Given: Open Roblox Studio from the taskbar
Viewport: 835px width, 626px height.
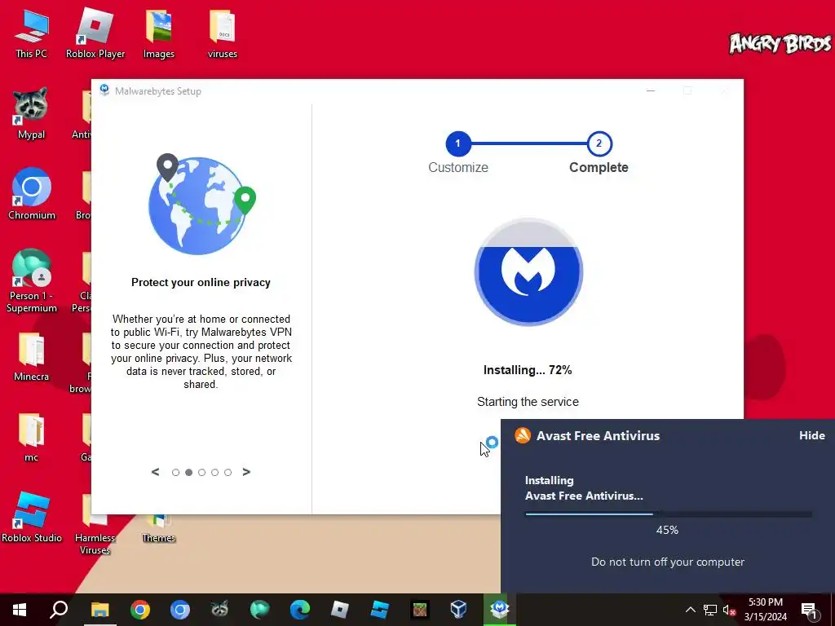Looking at the screenshot, I should tap(380, 610).
